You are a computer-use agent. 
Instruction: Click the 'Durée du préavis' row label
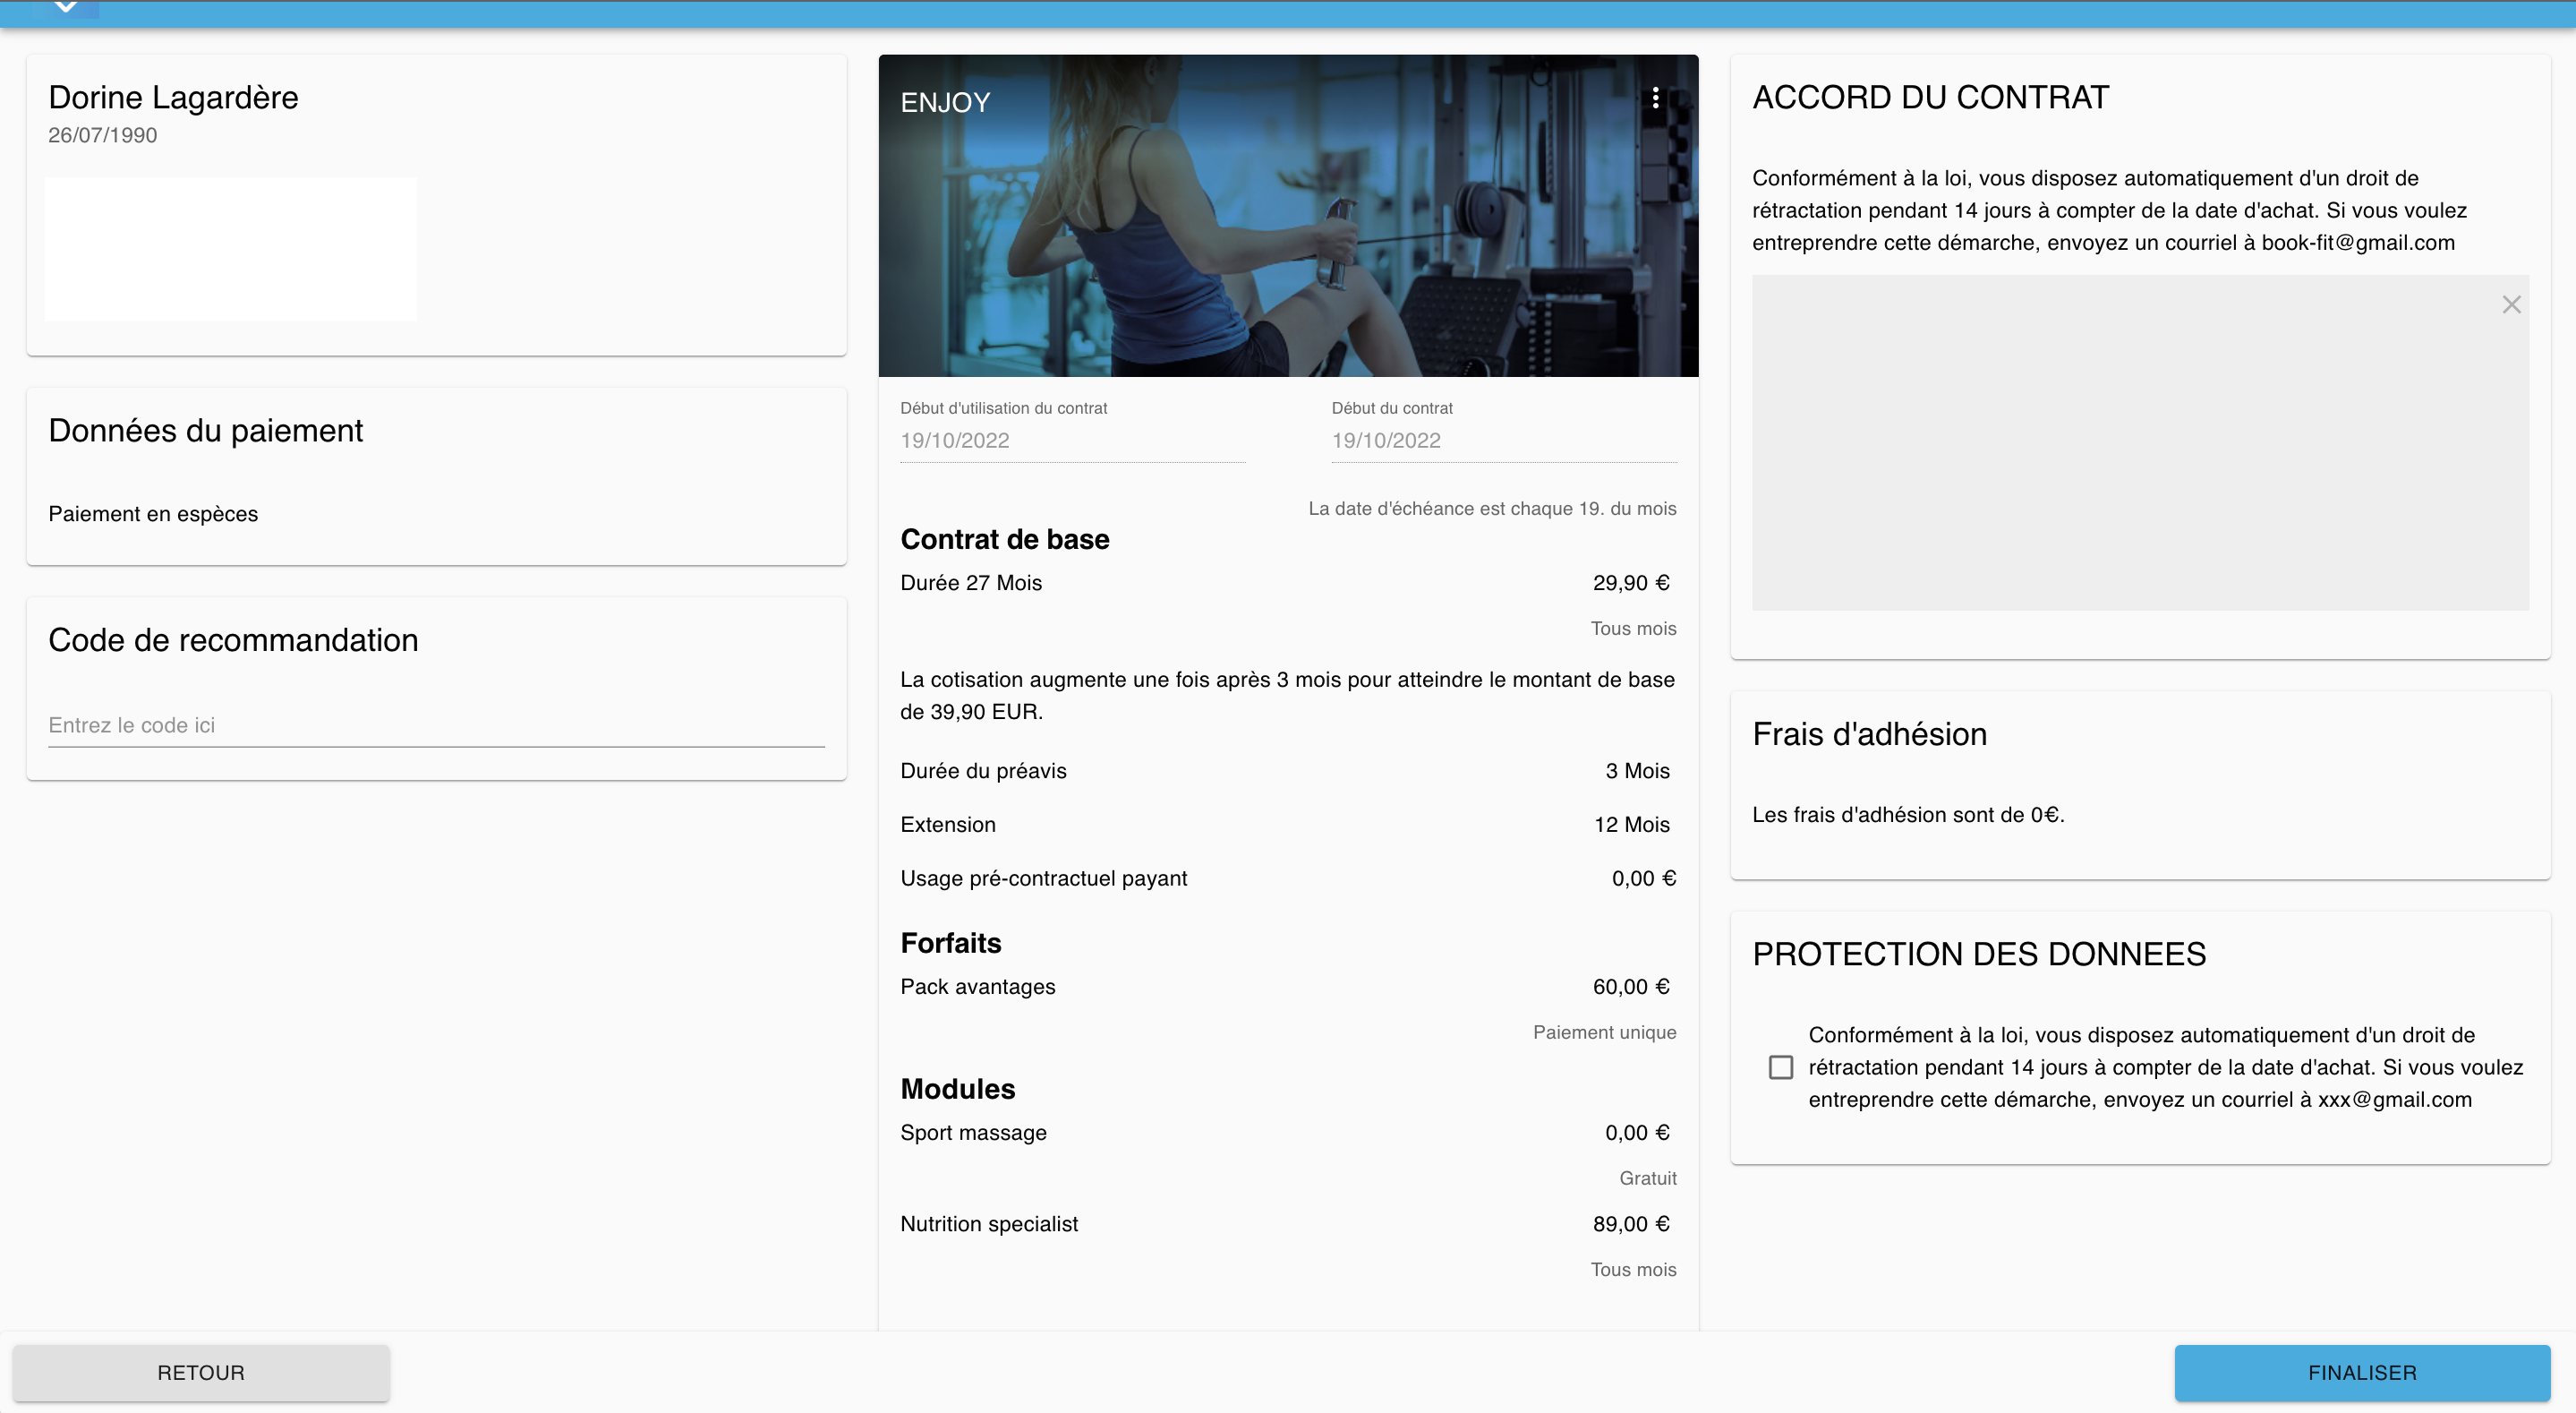[983, 771]
